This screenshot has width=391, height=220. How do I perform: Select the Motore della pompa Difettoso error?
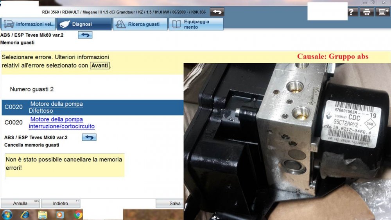[x=56, y=107]
